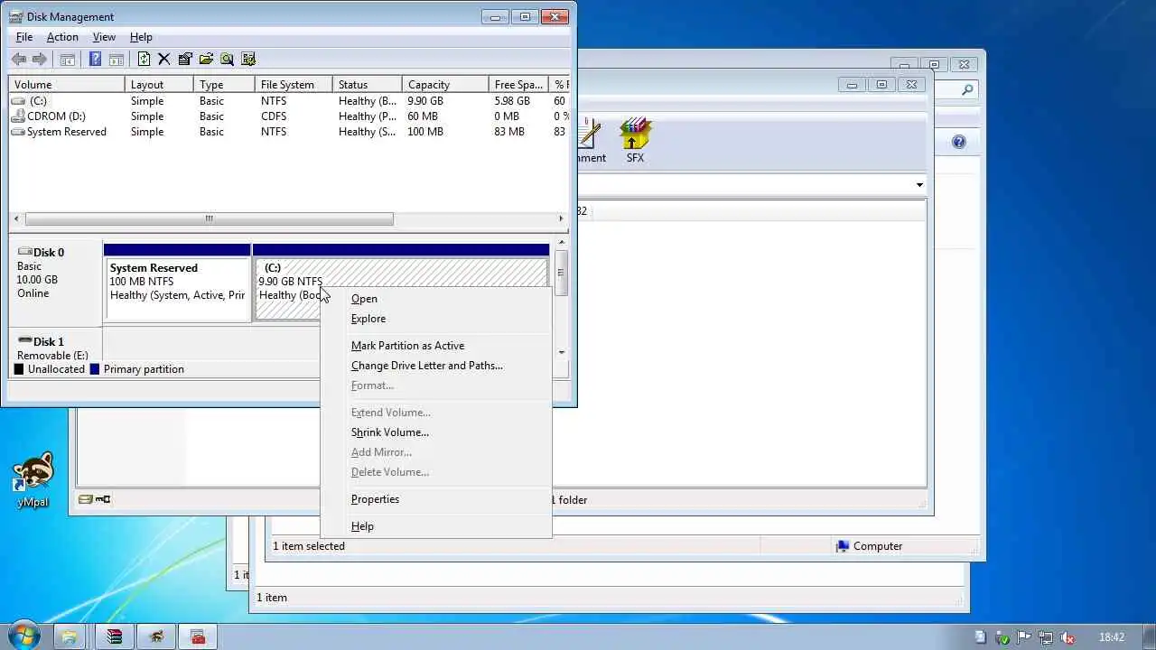Screen dimensions: 1156x650
Task: Click the disk pane scroll down arrow
Action: 562,352
